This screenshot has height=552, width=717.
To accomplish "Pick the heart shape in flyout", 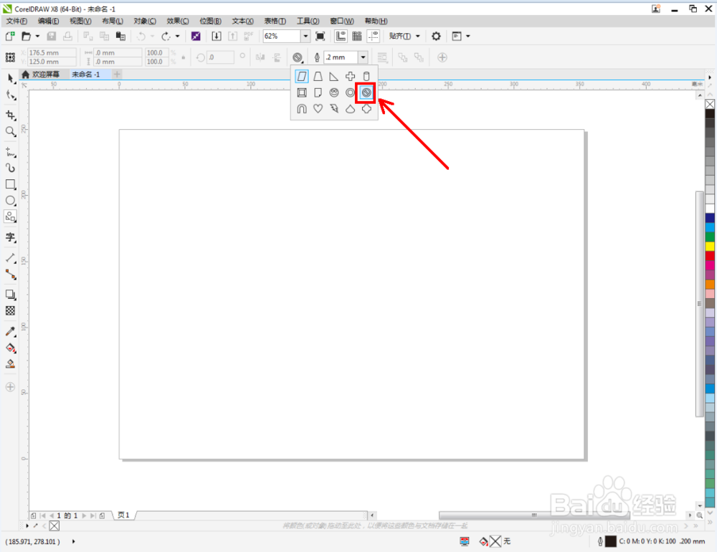I will 318,109.
